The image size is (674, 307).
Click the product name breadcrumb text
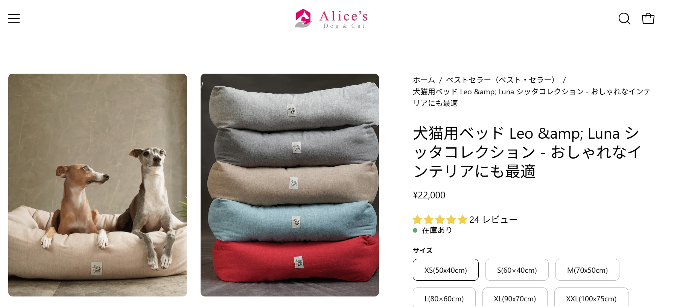(x=532, y=97)
